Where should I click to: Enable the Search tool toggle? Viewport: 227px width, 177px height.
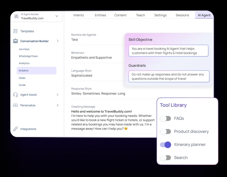point(165,158)
